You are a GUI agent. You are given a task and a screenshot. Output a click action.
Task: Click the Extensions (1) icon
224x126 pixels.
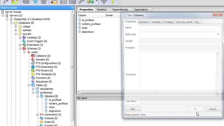(24, 45)
